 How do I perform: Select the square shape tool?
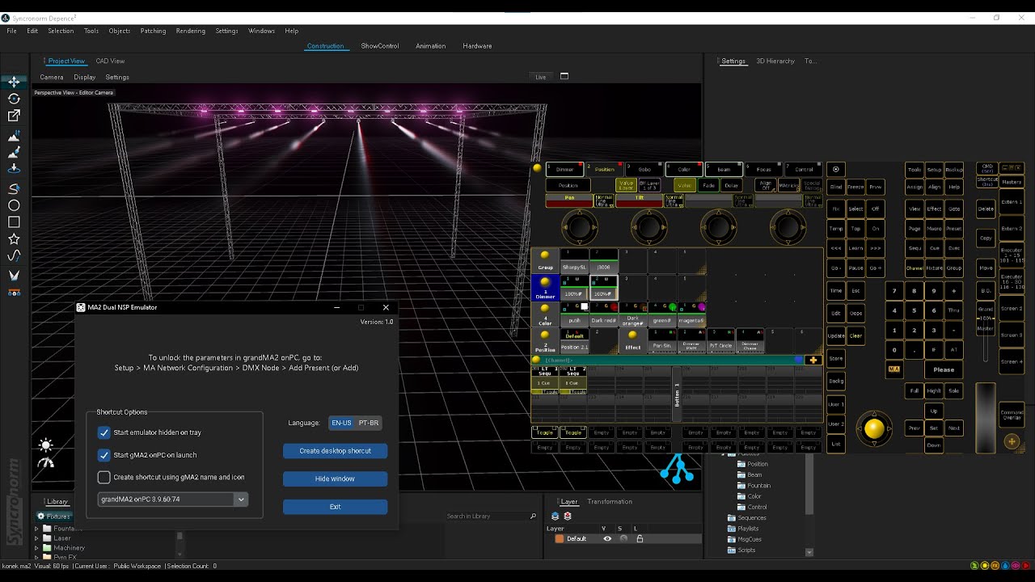[14, 222]
